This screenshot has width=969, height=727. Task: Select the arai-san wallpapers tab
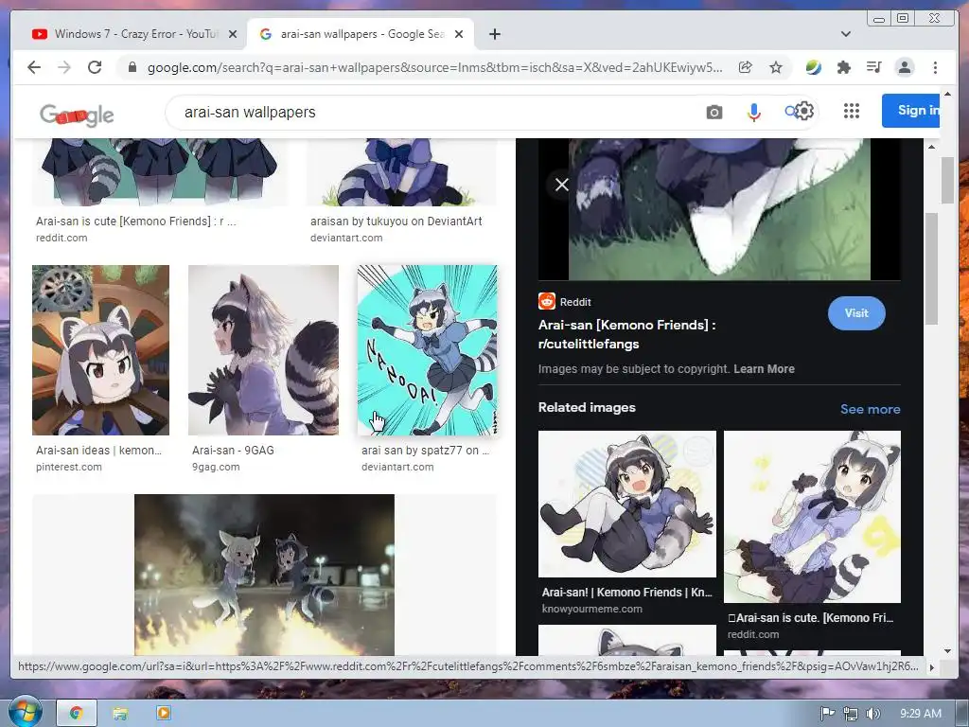point(361,34)
